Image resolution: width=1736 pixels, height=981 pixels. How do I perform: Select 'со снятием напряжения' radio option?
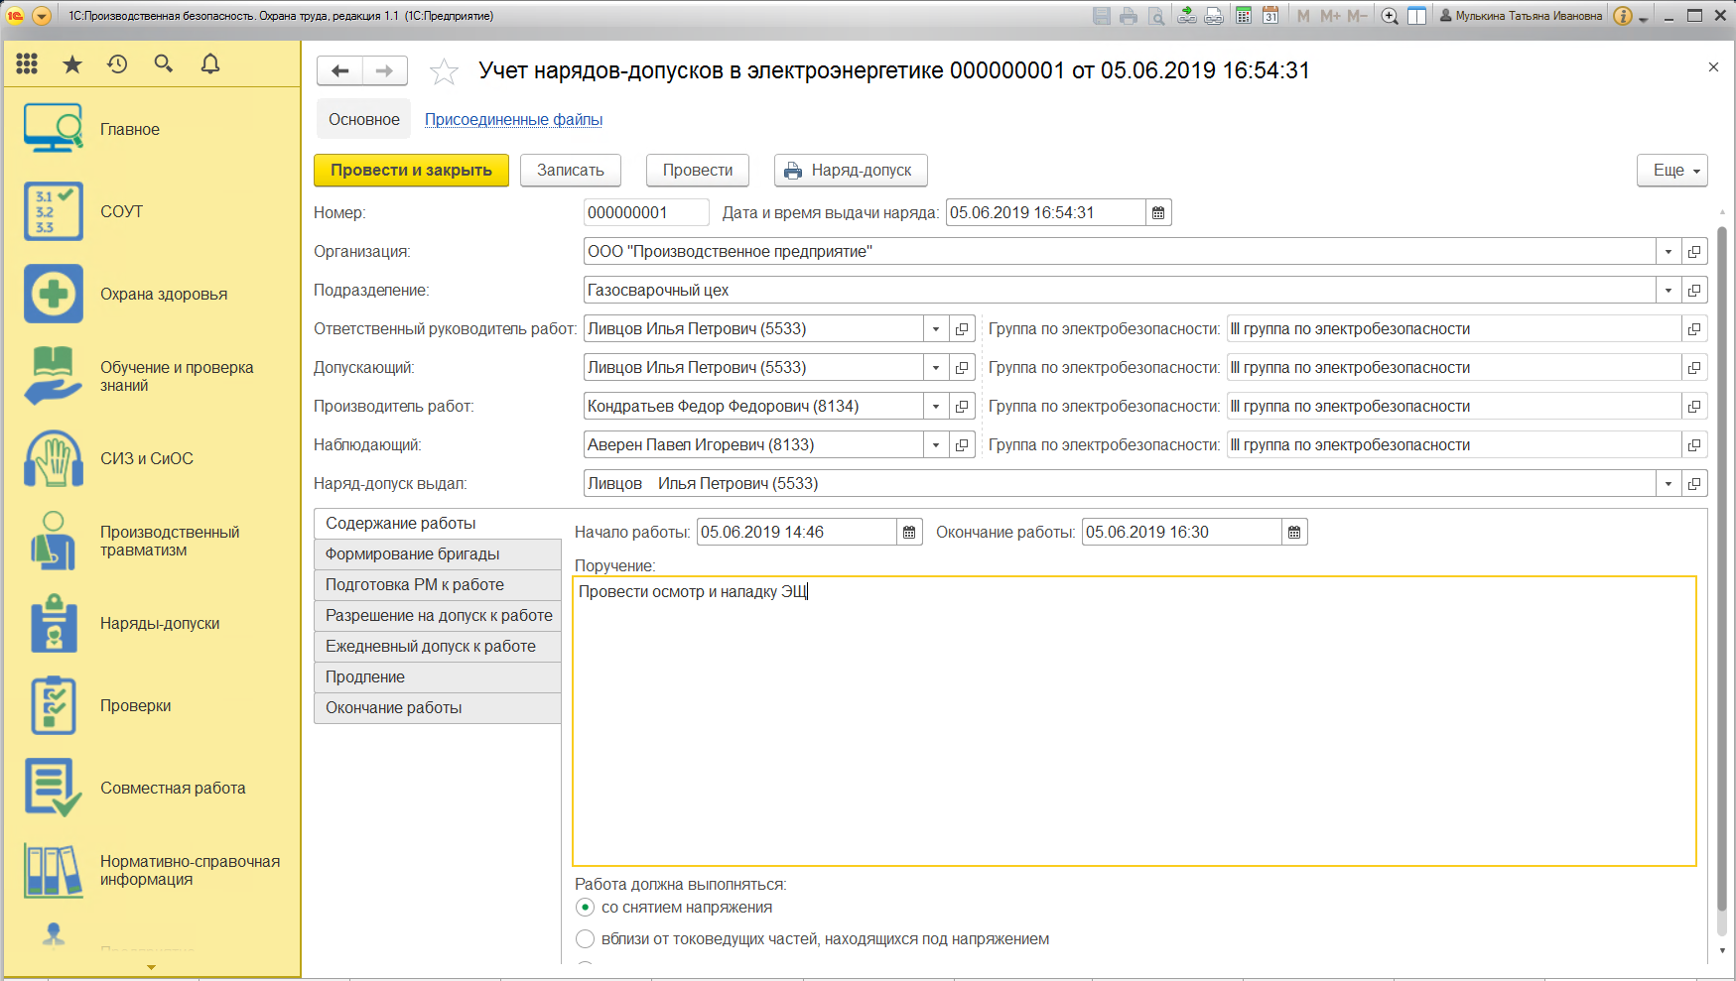point(586,908)
